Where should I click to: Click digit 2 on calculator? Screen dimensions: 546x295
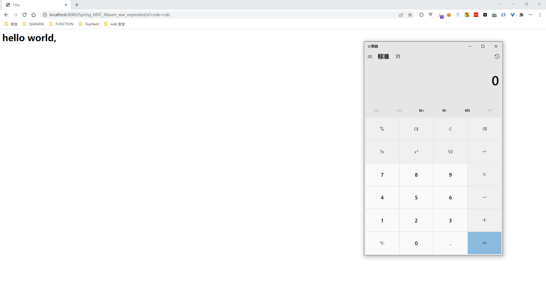pyautogui.click(x=416, y=220)
